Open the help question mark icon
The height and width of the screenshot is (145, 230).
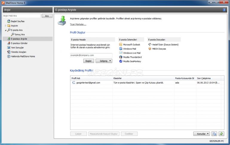point(224,10)
